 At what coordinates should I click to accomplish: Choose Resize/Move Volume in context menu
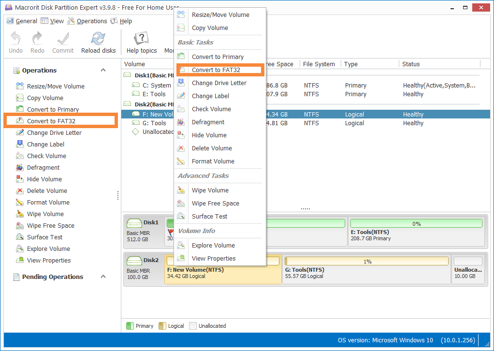(x=220, y=15)
